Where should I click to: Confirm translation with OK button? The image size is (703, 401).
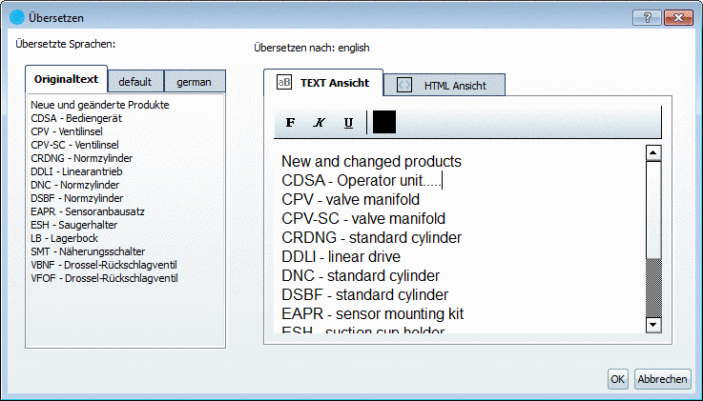pyautogui.click(x=617, y=379)
